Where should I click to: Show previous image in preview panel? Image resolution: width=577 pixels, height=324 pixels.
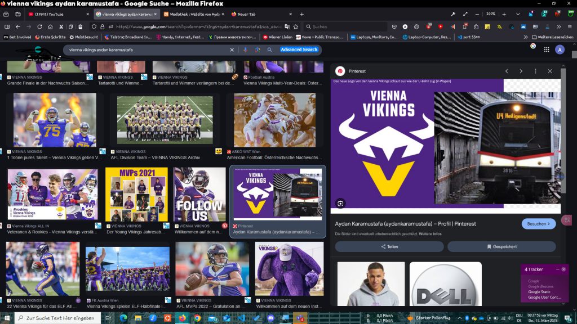[x=507, y=71]
